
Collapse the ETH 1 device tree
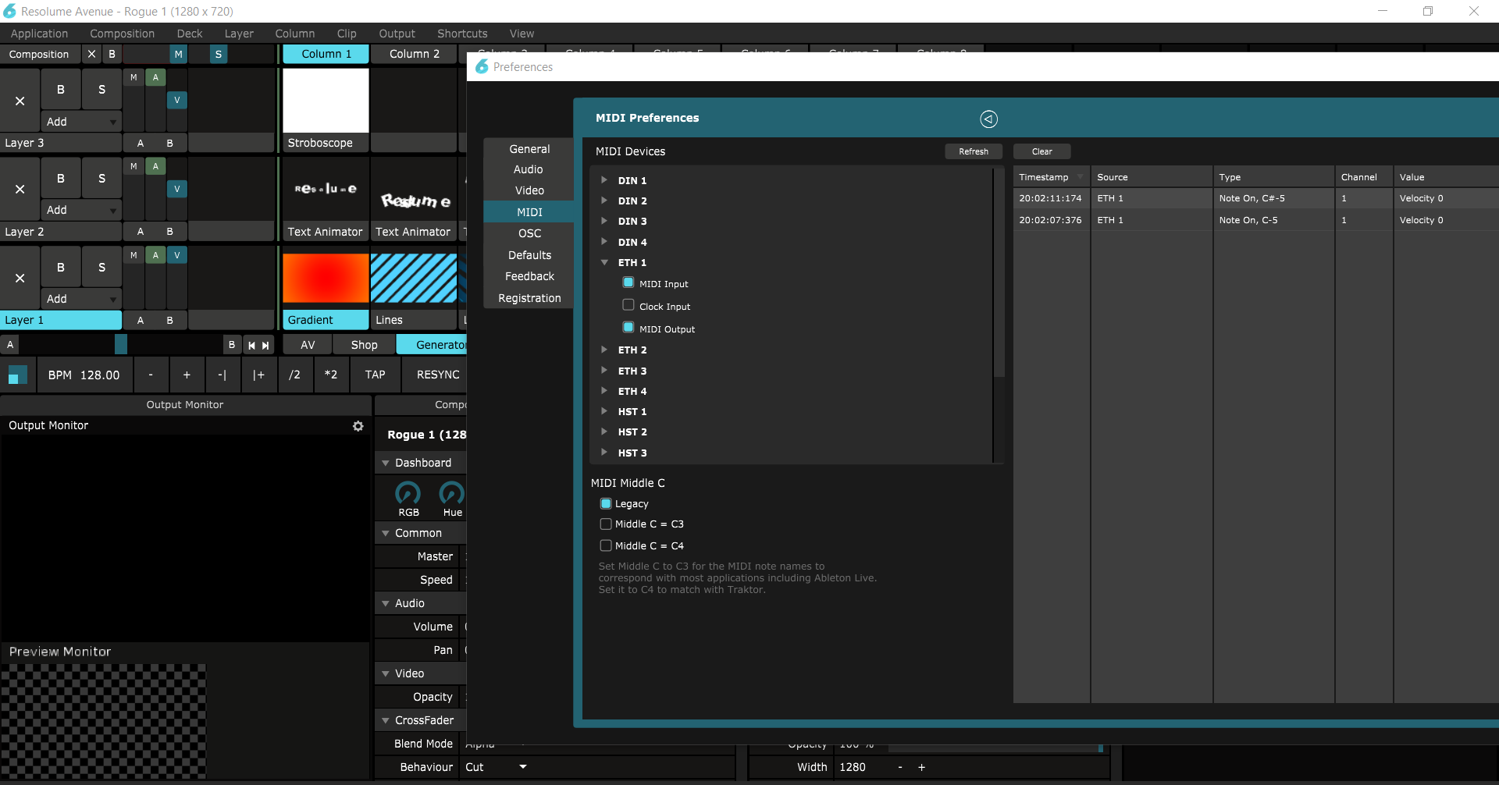coord(604,262)
